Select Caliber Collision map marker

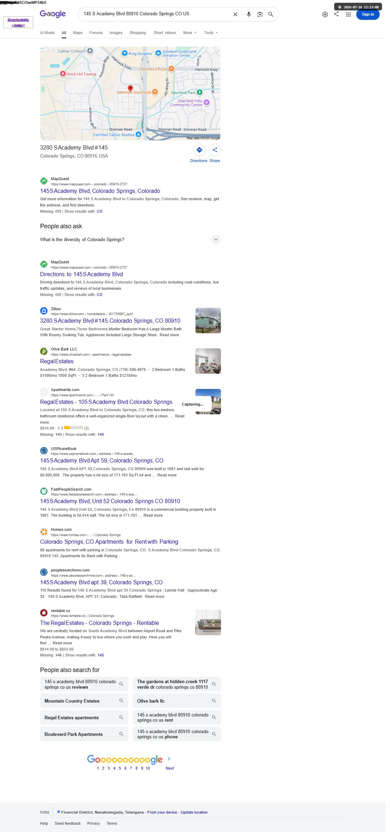tap(90, 51)
